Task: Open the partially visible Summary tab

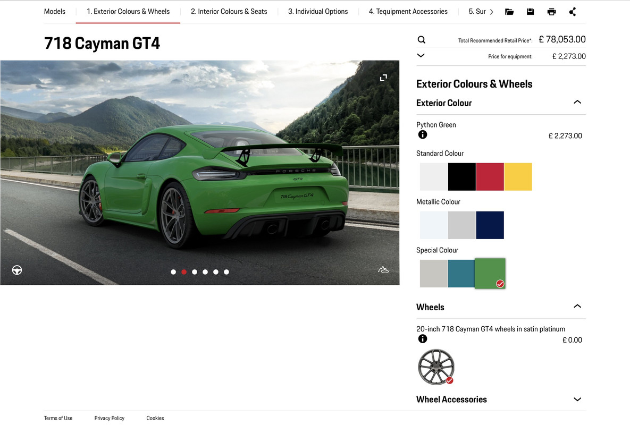Action: coord(477,12)
